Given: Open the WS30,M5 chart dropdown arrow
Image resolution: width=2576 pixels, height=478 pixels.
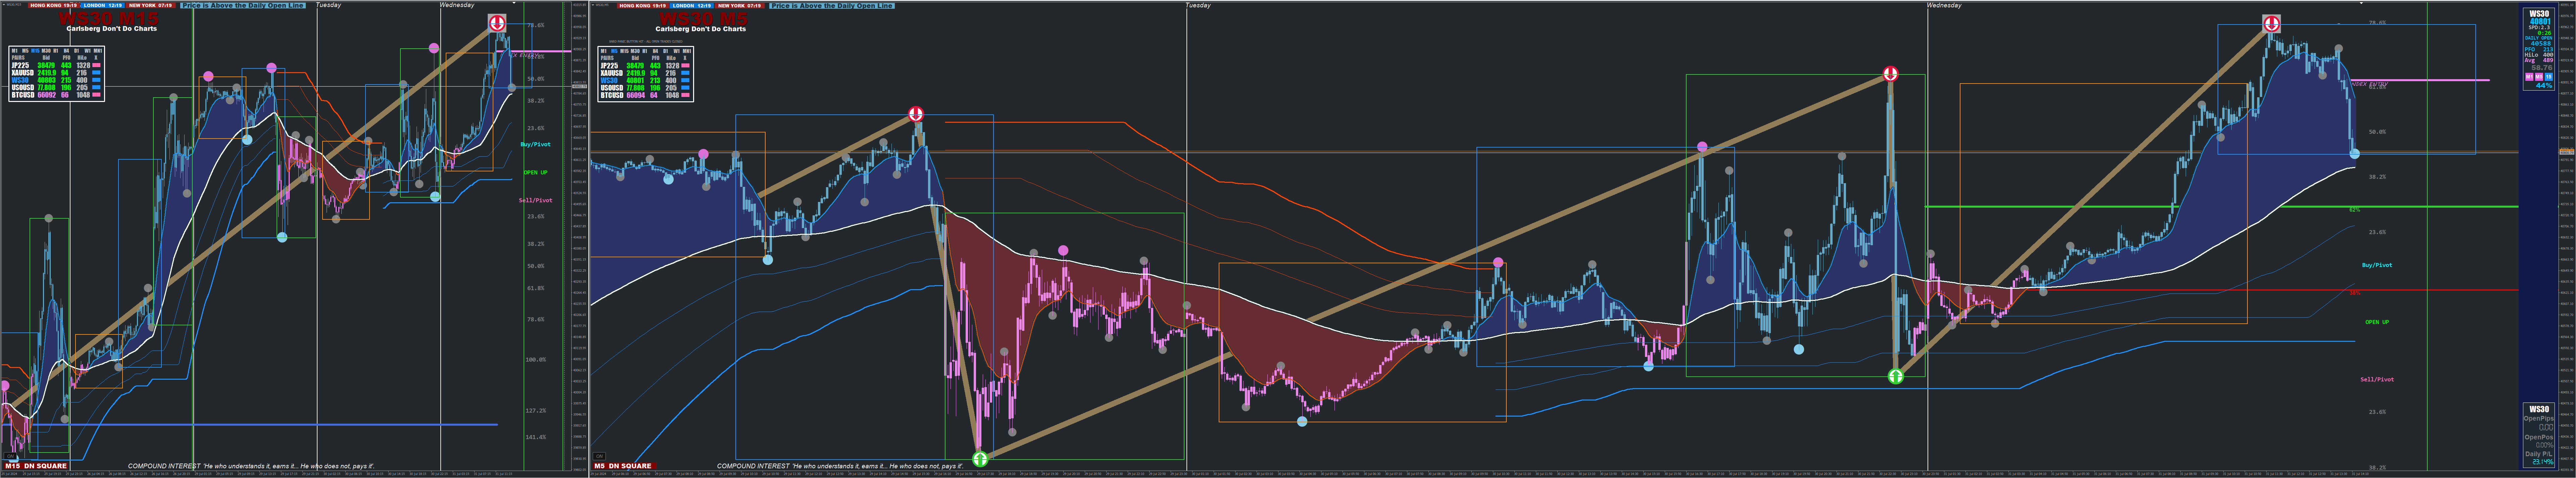Looking at the screenshot, I should [x=593, y=5].
